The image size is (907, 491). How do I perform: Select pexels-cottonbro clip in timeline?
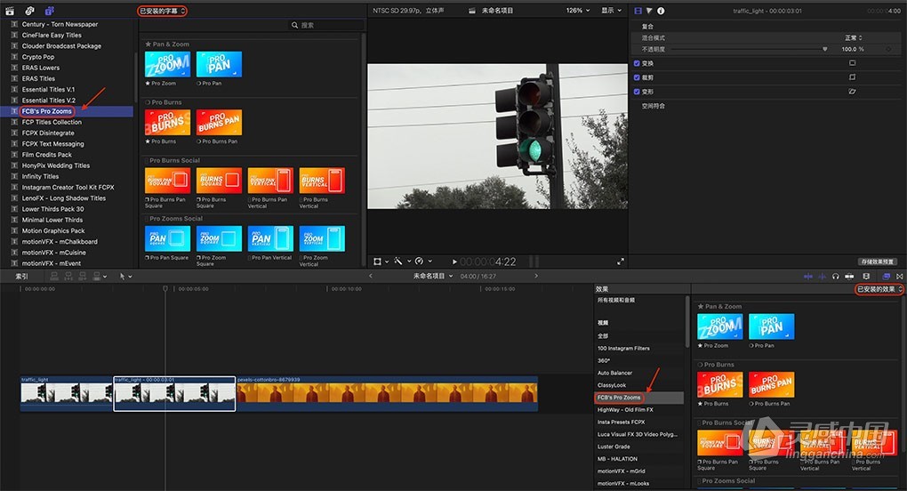coord(387,393)
